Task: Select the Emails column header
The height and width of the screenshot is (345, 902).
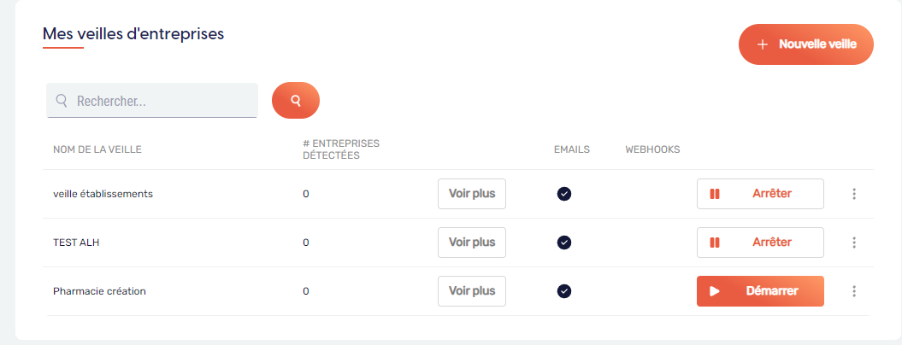Action: pyautogui.click(x=572, y=149)
